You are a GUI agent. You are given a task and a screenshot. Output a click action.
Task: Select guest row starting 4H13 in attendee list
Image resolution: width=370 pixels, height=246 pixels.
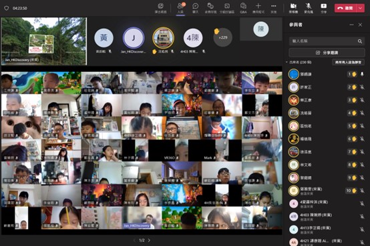(x=327, y=229)
